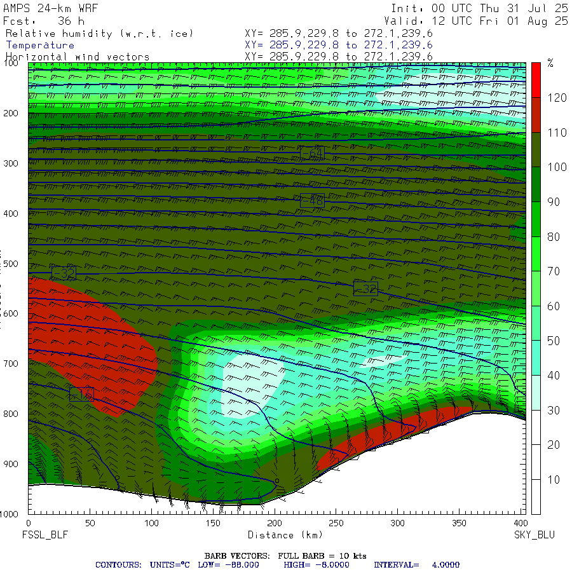Click the blue XY coordinates line

click(339, 45)
